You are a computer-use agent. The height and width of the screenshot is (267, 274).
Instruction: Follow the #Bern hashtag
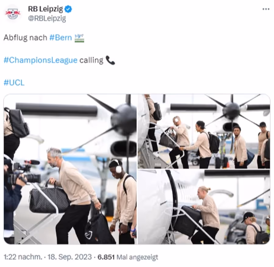pos(61,37)
